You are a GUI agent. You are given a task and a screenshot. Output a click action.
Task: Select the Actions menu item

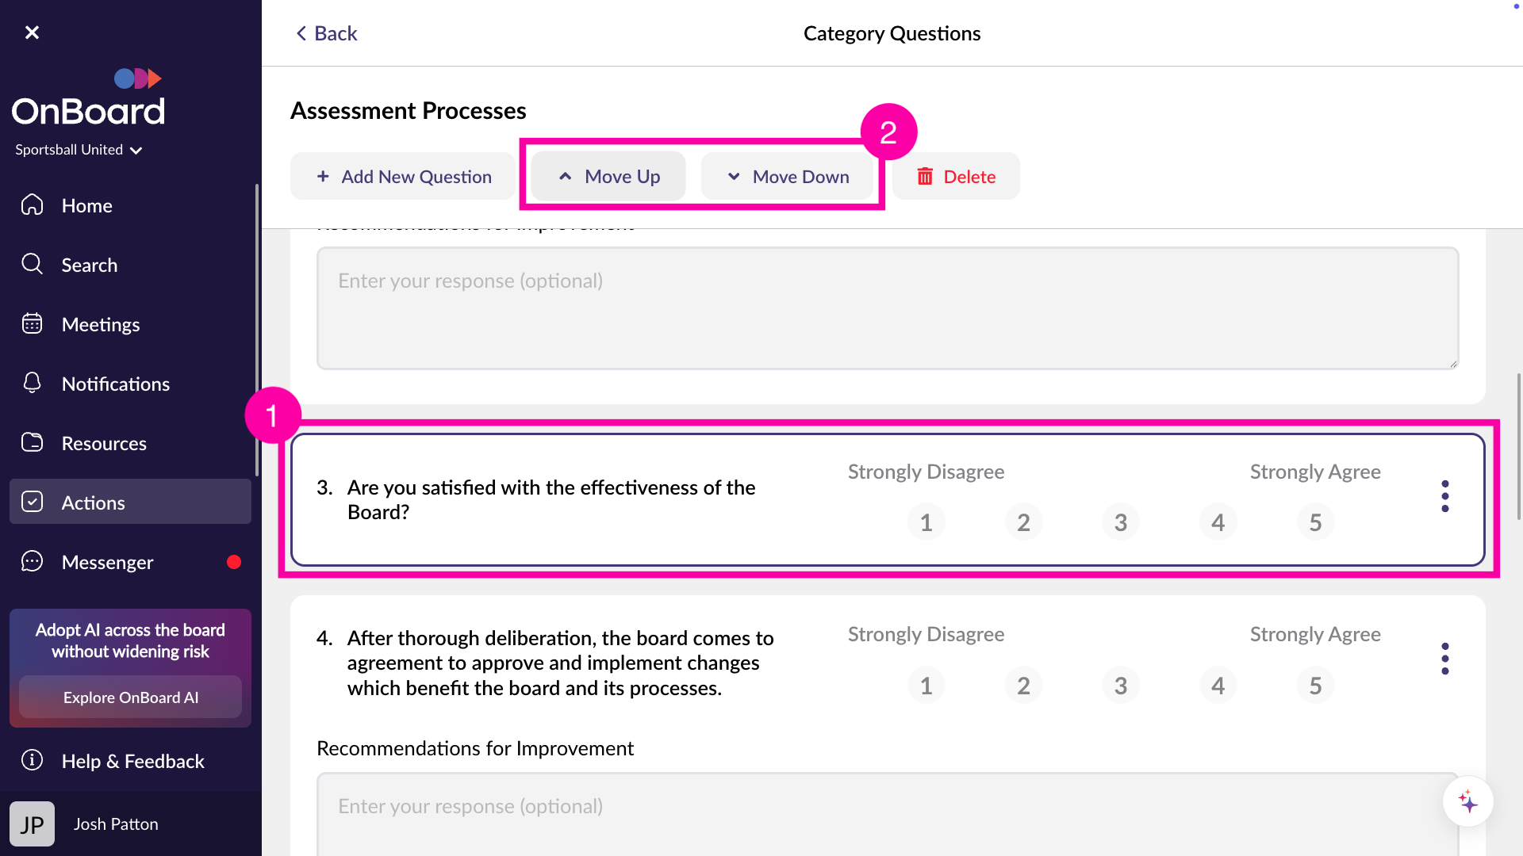(x=130, y=502)
